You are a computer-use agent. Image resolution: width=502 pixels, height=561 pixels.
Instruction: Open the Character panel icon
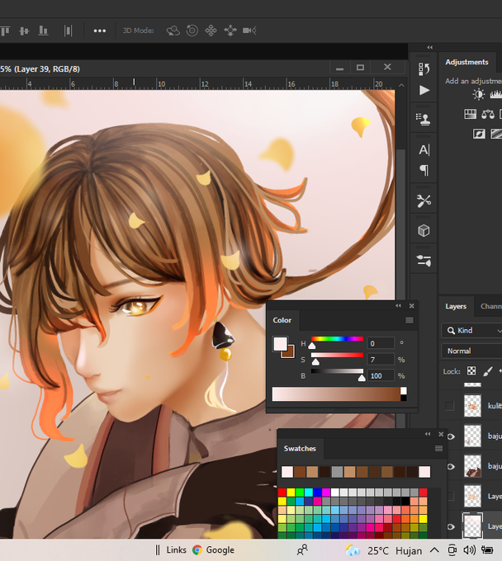pos(424,149)
